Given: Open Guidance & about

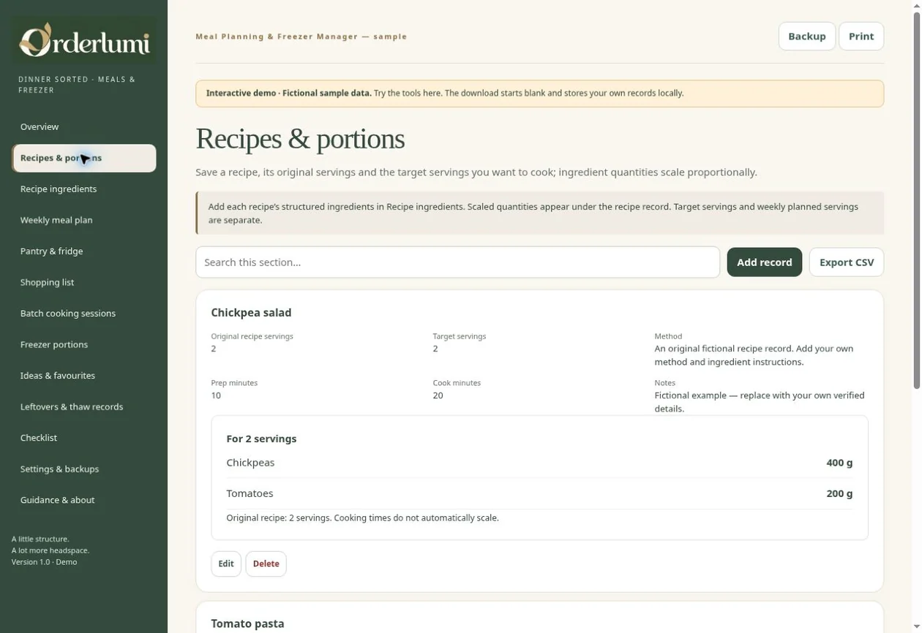Looking at the screenshot, I should coord(84,500).
